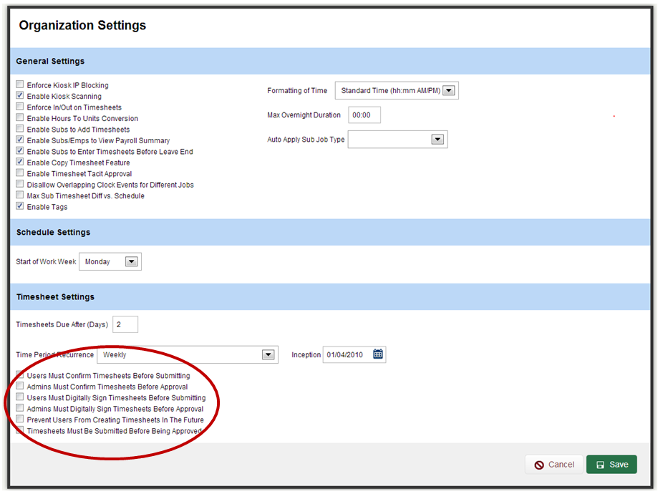Uncheck the Enable Tags checkbox

[20, 205]
